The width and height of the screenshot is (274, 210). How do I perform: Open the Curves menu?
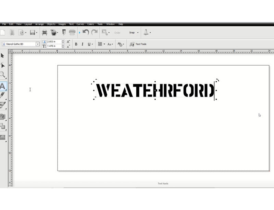80,24
